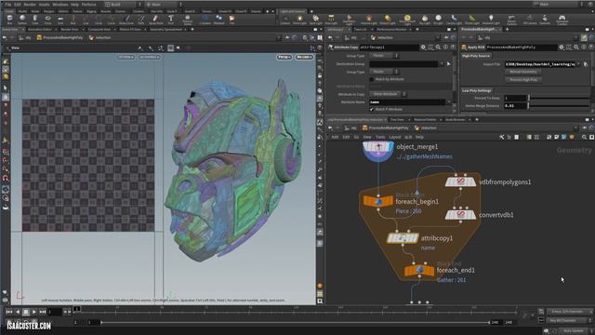Image resolution: width=595 pixels, height=335 pixels.
Task: Open the Destination Group dropdown arrow
Action: (442, 64)
